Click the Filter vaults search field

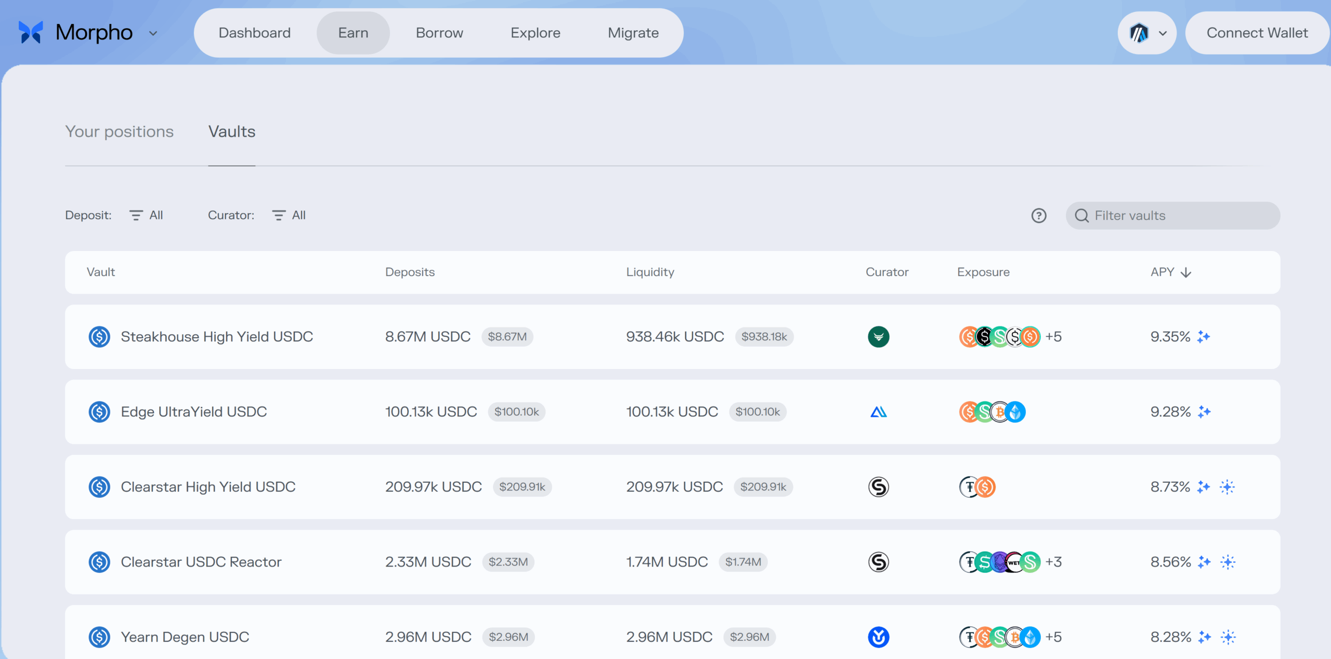click(1180, 216)
